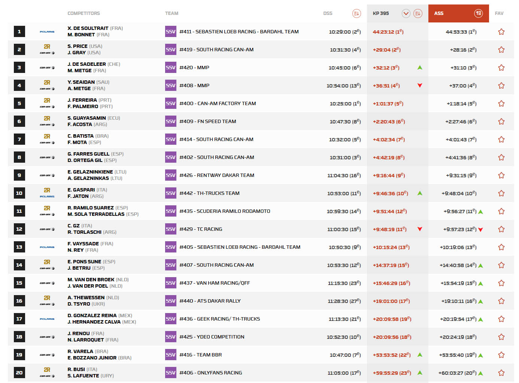Image resolution: width=519 pixels, height=383 pixels.
Task: Open competitor E. Gaspari's profile
Action: [81, 190]
